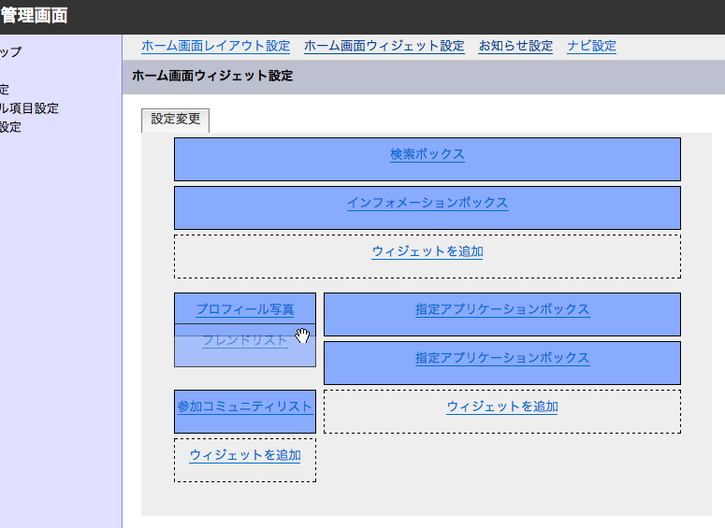Open the sidebar item ending in ップ
Image resolution: width=725 pixels, height=528 pixels.
[x=11, y=52]
